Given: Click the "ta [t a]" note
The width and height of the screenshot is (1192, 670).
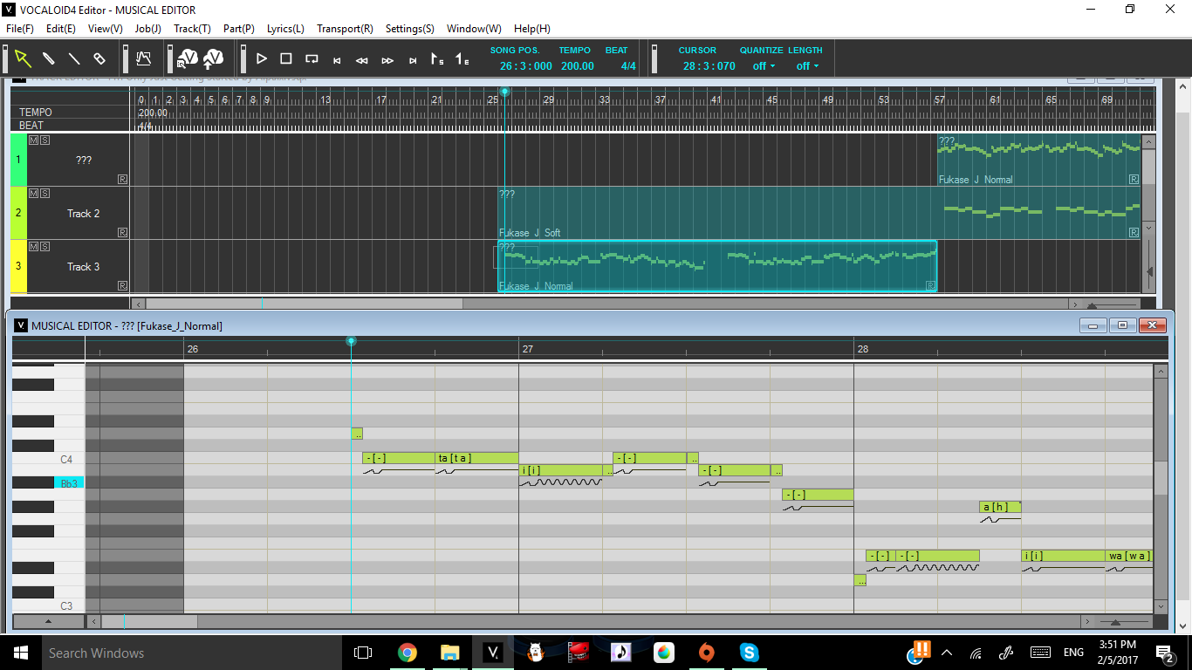Looking at the screenshot, I should click(x=476, y=458).
